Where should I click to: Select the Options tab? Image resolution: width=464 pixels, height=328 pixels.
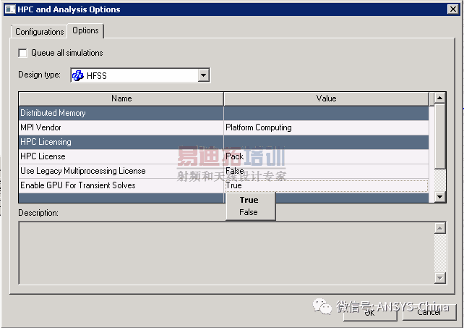(85, 30)
